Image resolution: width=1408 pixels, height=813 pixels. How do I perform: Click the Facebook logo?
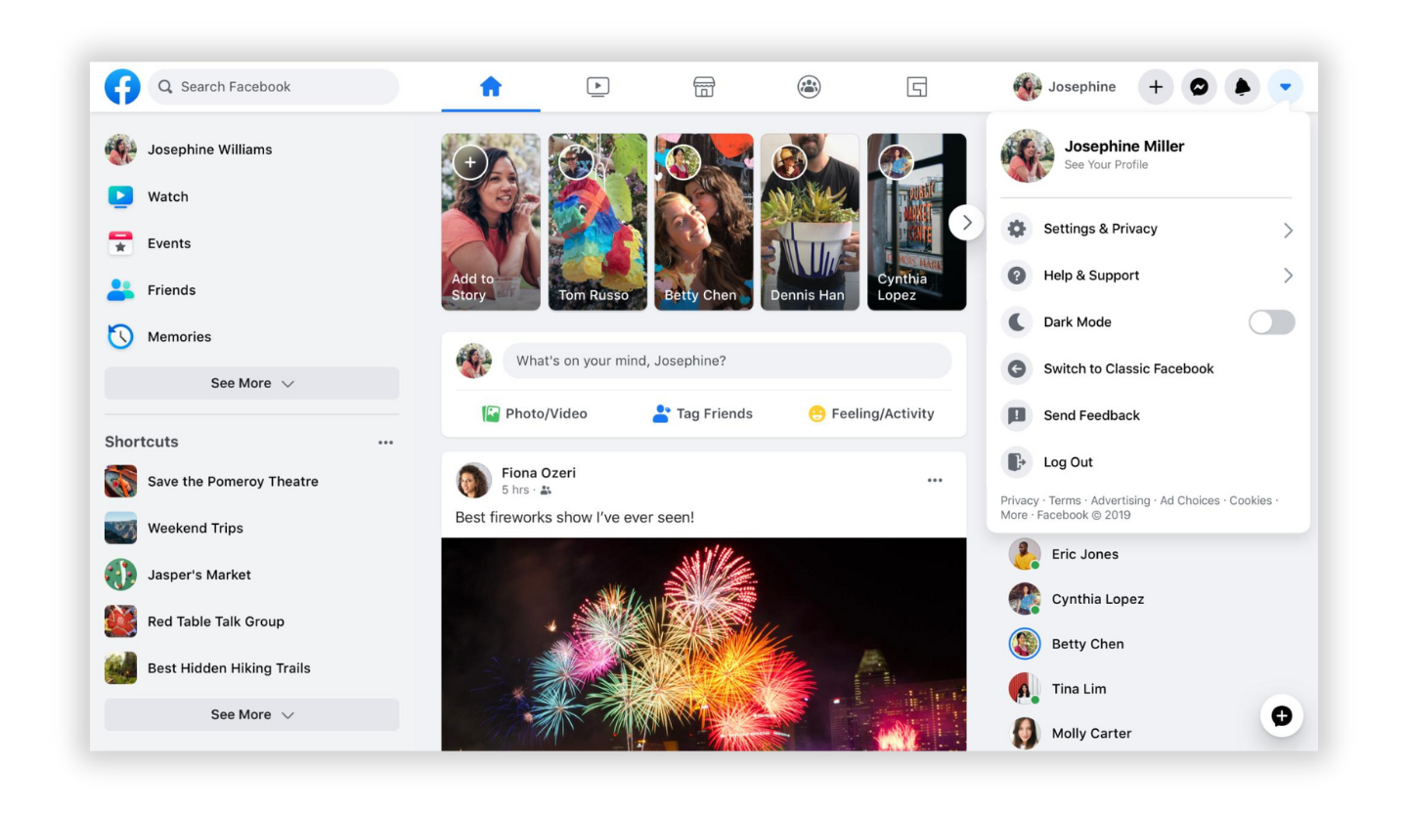(x=121, y=86)
